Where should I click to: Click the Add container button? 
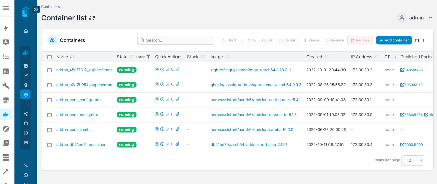point(394,40)
